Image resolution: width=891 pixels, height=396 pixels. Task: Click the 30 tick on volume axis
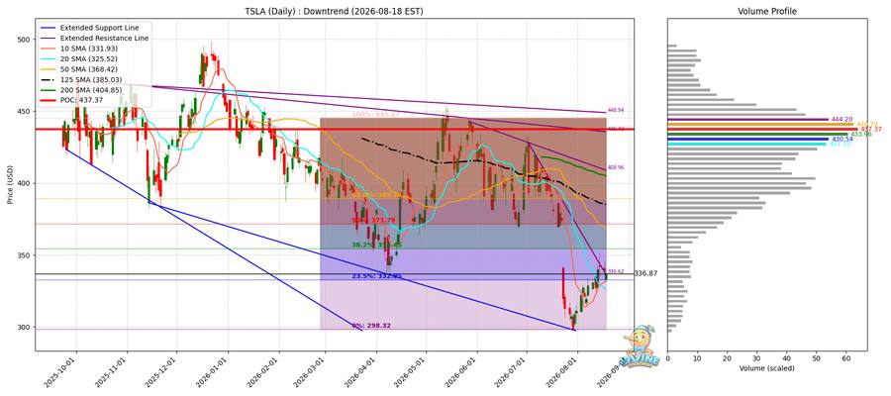pos(757,358)
